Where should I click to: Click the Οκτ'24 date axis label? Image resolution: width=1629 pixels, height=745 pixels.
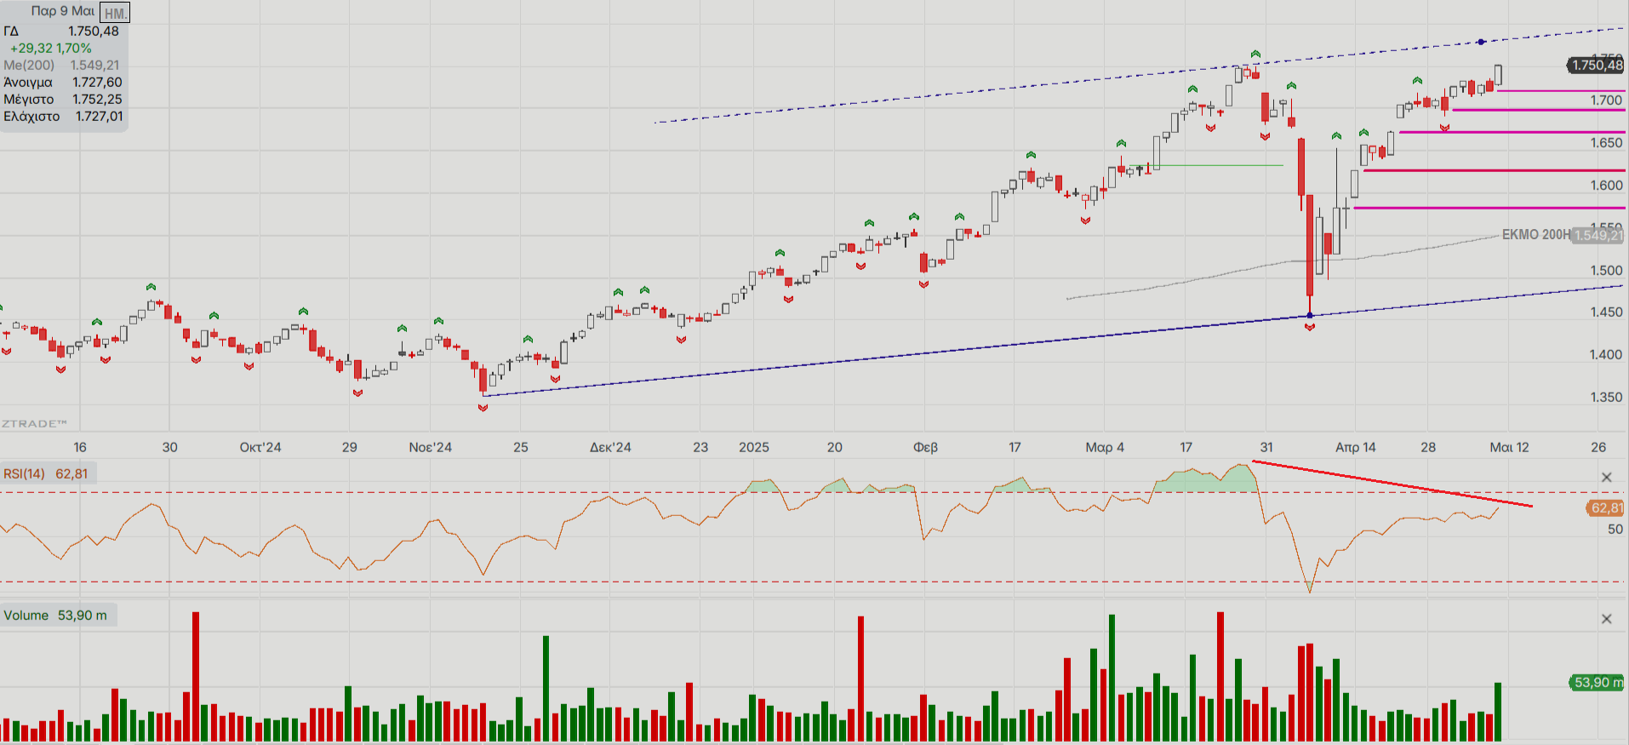pyautogui.click(x=260, y=447)
